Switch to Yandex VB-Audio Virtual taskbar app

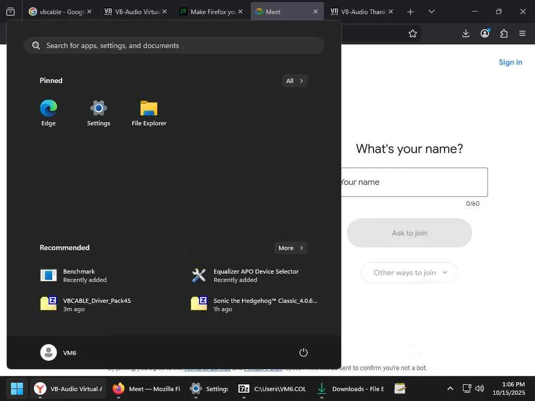point(68,388)
